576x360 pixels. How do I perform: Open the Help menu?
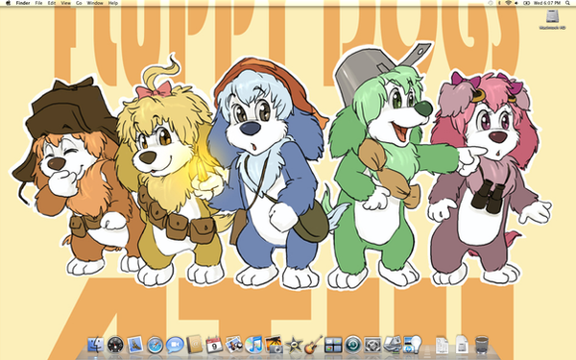point(113,3)
